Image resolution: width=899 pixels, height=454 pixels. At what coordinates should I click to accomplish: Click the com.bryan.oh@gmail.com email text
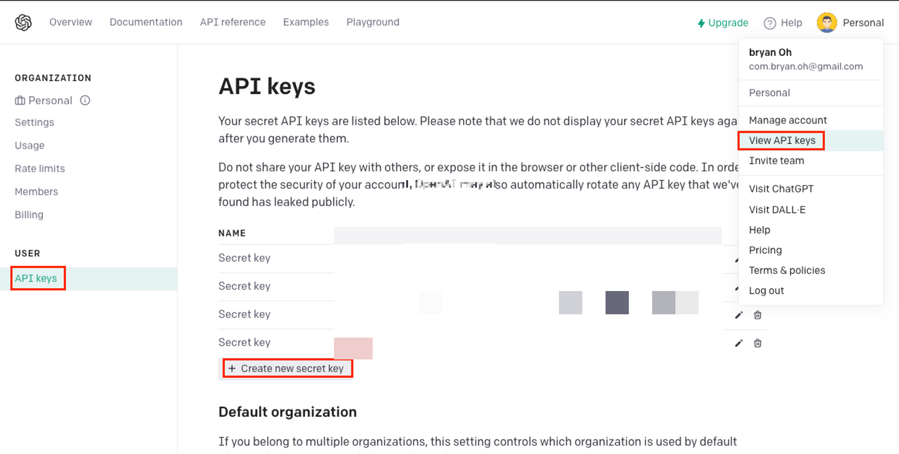[x=806, y=67]
